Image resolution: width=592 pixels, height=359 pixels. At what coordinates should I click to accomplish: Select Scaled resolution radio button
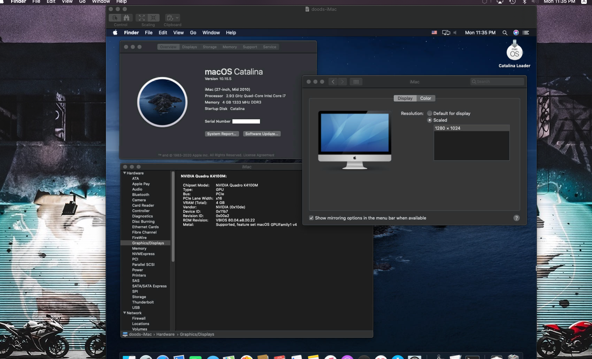pyautogui.click(x=430, y=120)
